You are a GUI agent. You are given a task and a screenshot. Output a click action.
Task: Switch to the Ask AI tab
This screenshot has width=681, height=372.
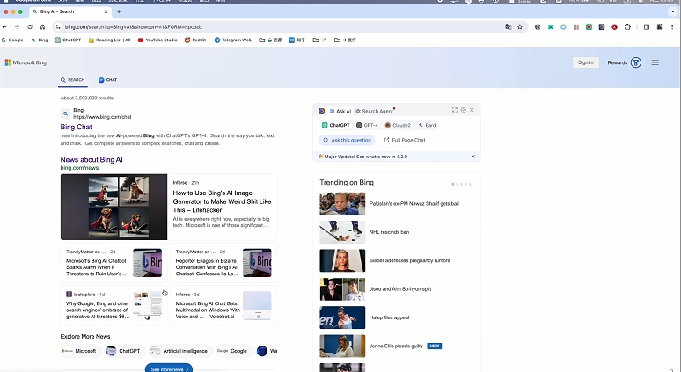pos(340,111)
